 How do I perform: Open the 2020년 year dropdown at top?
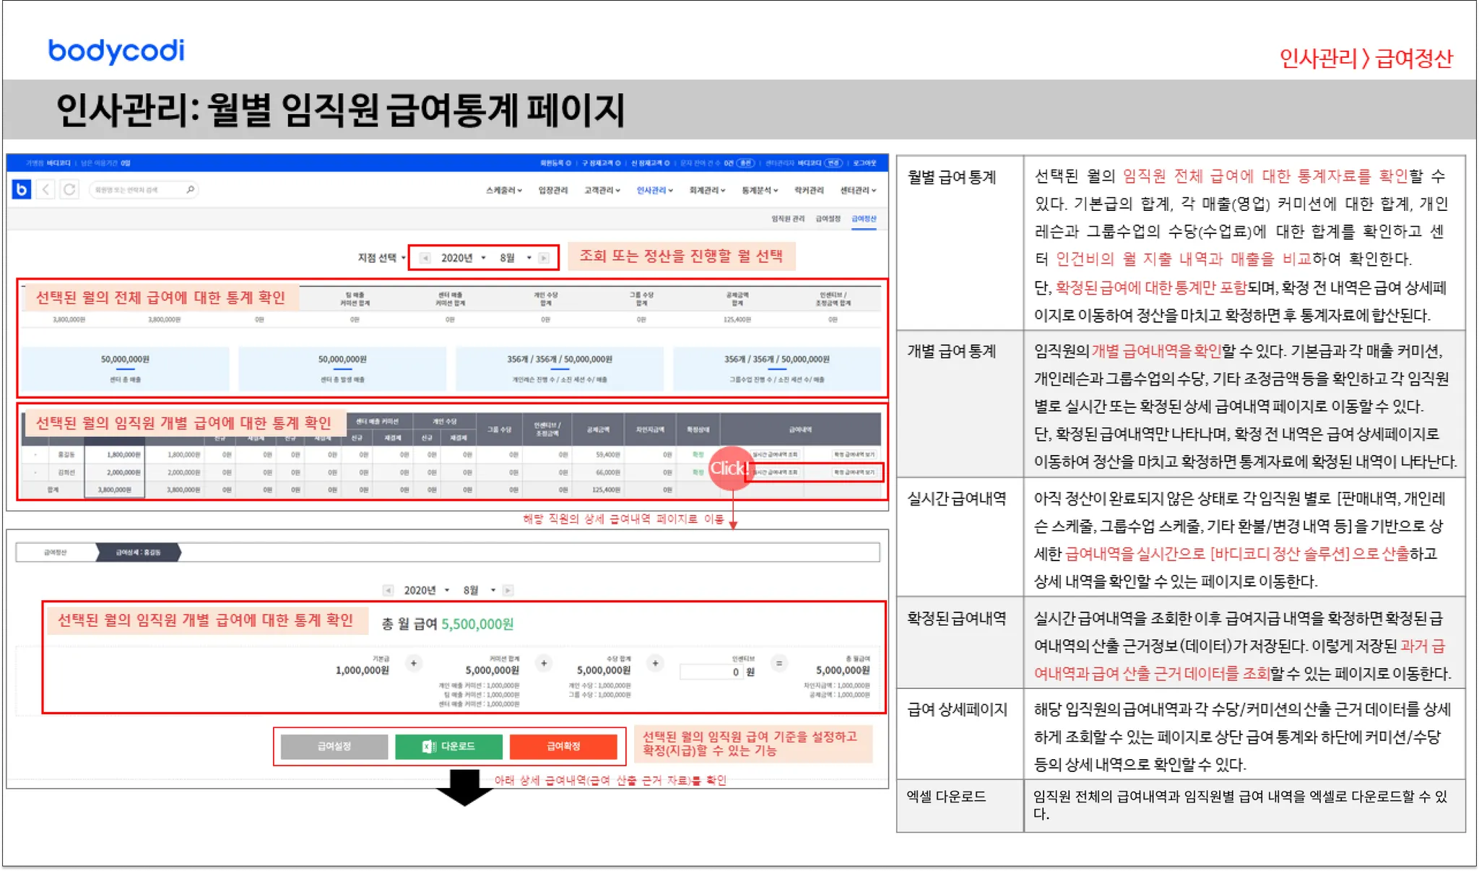(x=463, y=258)
